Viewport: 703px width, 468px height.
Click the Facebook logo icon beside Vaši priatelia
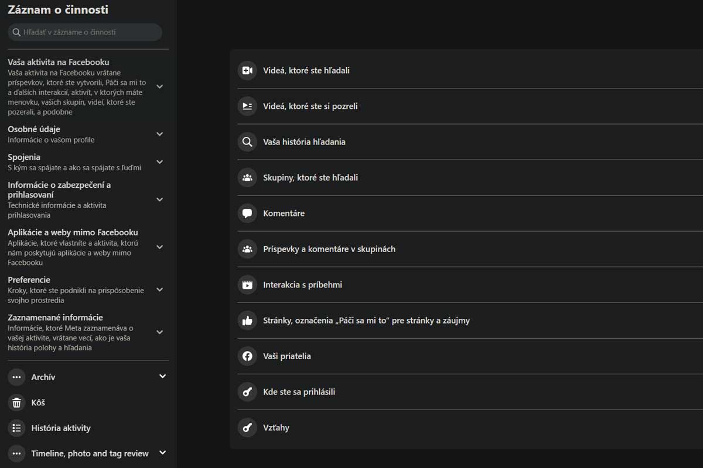pyautogui.click(x=247, y=356)
